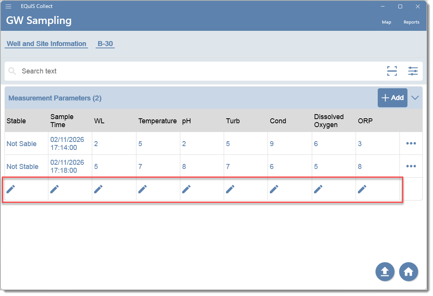433x296 pixels.
Task: Maximize the EQuIS Collect window
Action: (400, 6)
